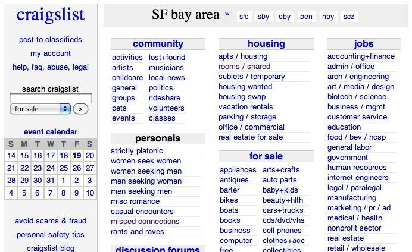Open avoid scams & fraud page
Viewport: 412px width, 252px height.
point(51,221)
